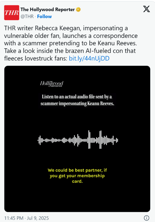155x222 pixels.
Task: Click the Hollywood Reporter logo inside the video
Action: point(52,84)
